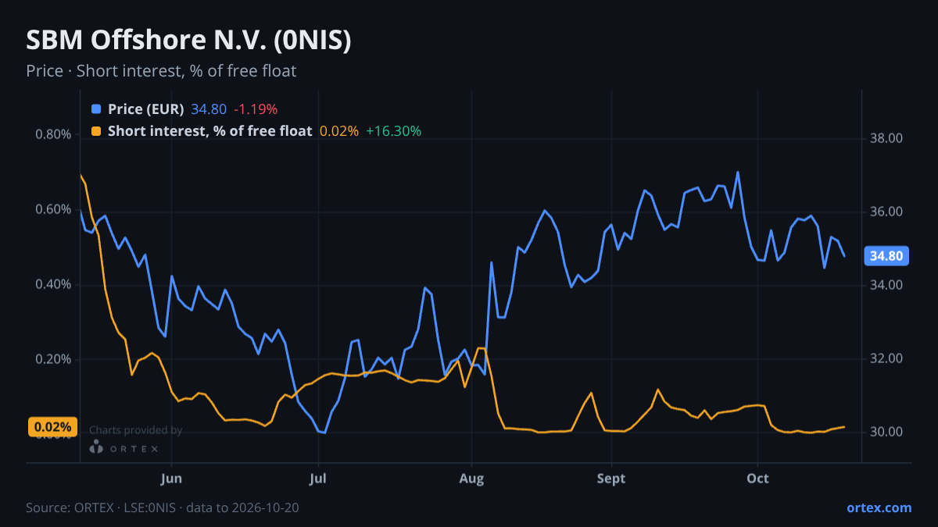
Task: Click the blue 34.80 price tag on right axis
Action: (886, 256)
